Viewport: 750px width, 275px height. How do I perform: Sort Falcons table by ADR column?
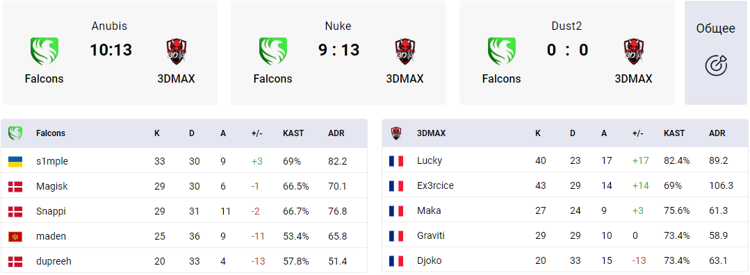336,133
